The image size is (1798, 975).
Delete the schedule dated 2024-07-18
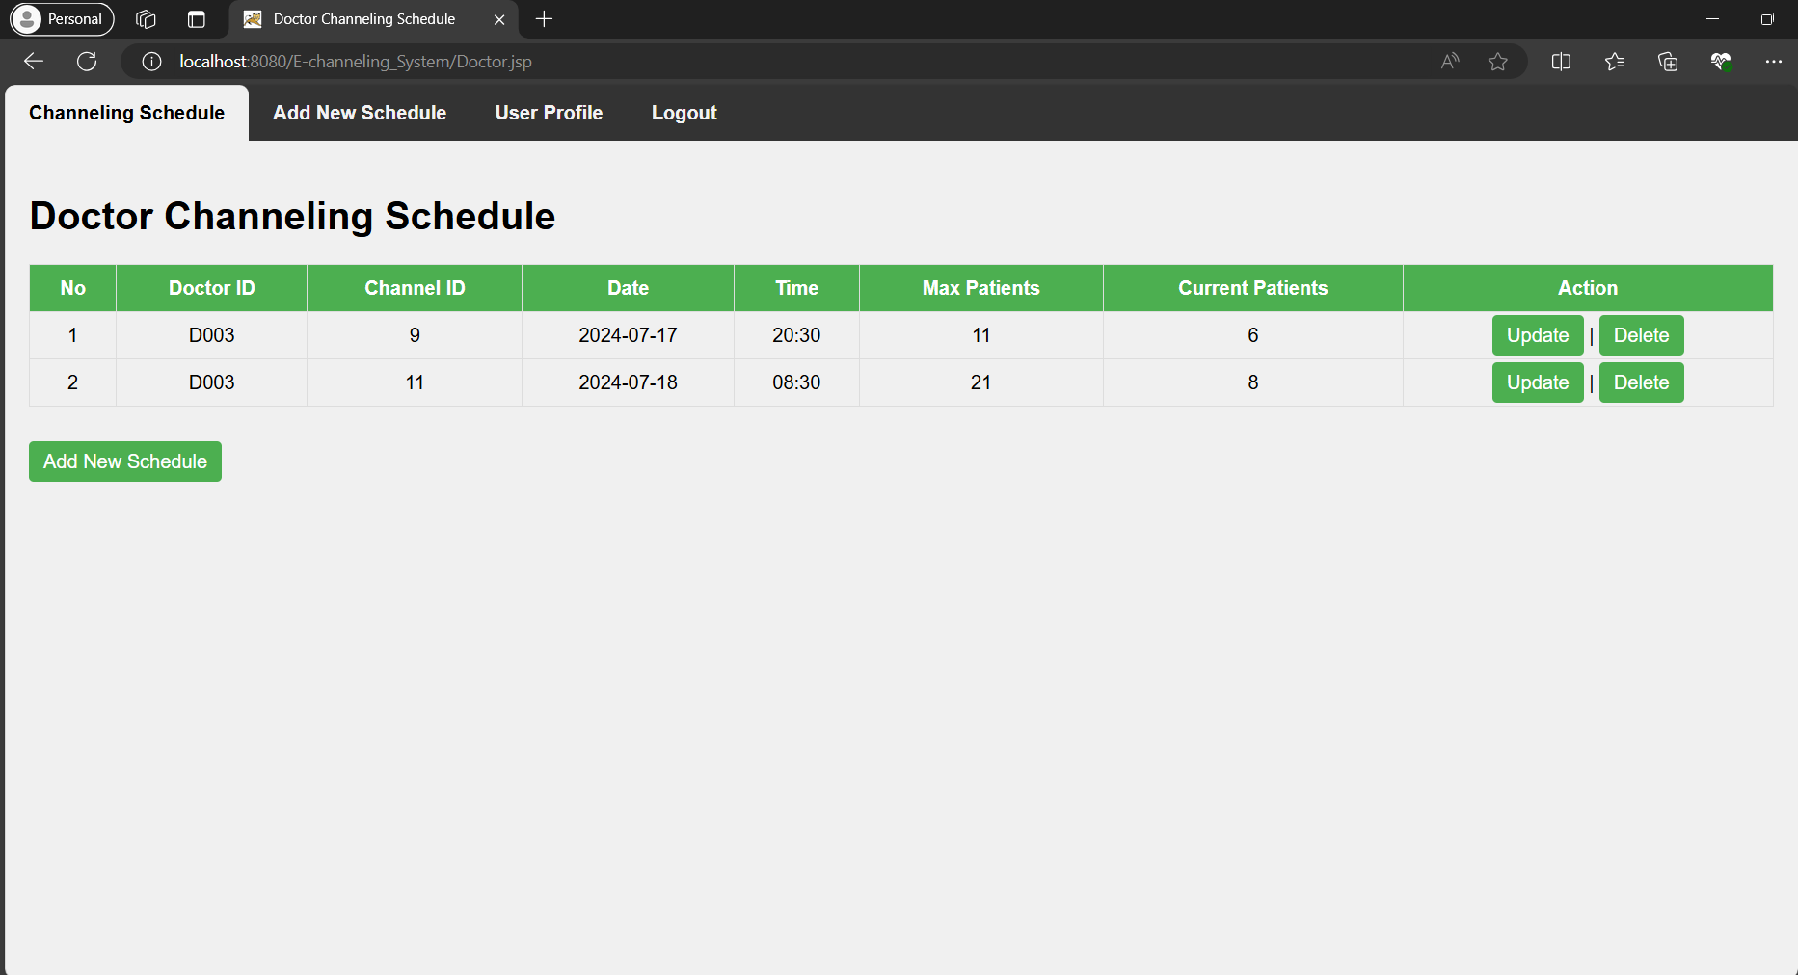pos(1641,382)
